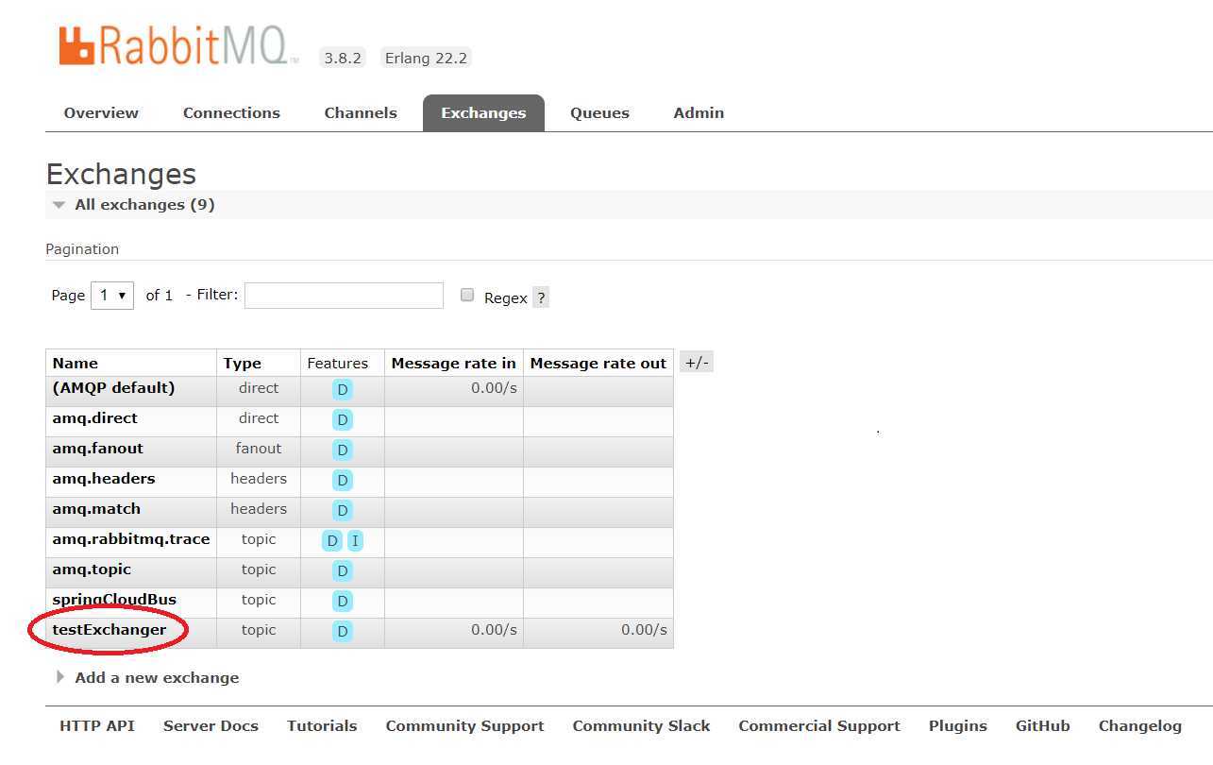Click the 0.00/s rate in (AMQP default) row
Viewport: 1213px width, 765px height.
pyautogui.click(x=494, y=388)
